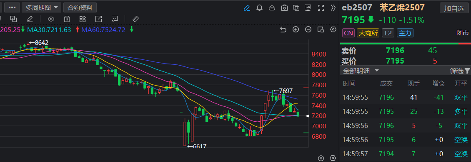Image resolution: width=471 pixels, height=162 pixels.
Task: Click the MA30:7211.63 indicator label
Action: pos(49,29)
